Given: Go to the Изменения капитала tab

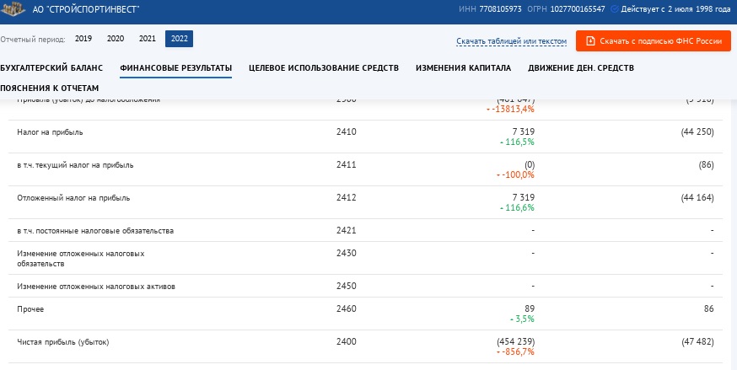Looking at the screenshot, I should click(x=463, y=67).
